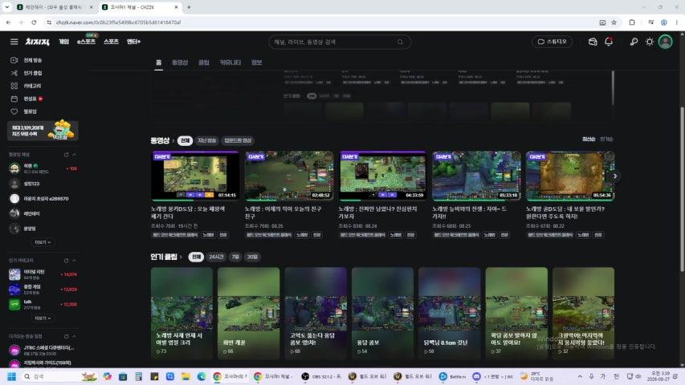Open notifications bell icon

(x=608, y=42)
